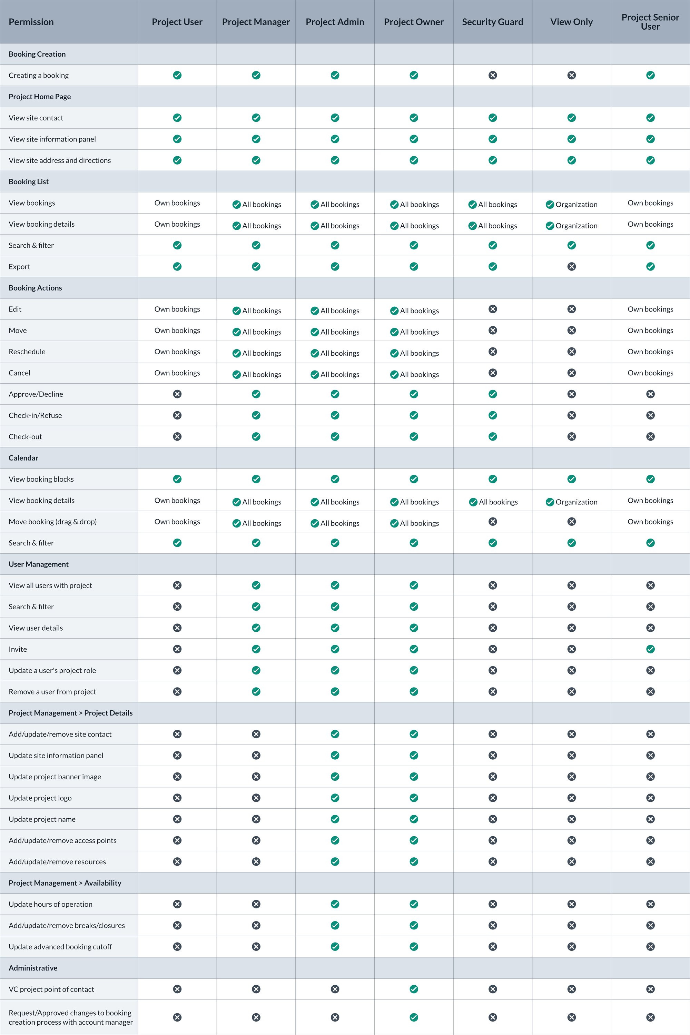The image size is (690, 1035).
Task: Click Project User's 'Own bookings' text in Reschedule row
Action: [x=177, y=351]
